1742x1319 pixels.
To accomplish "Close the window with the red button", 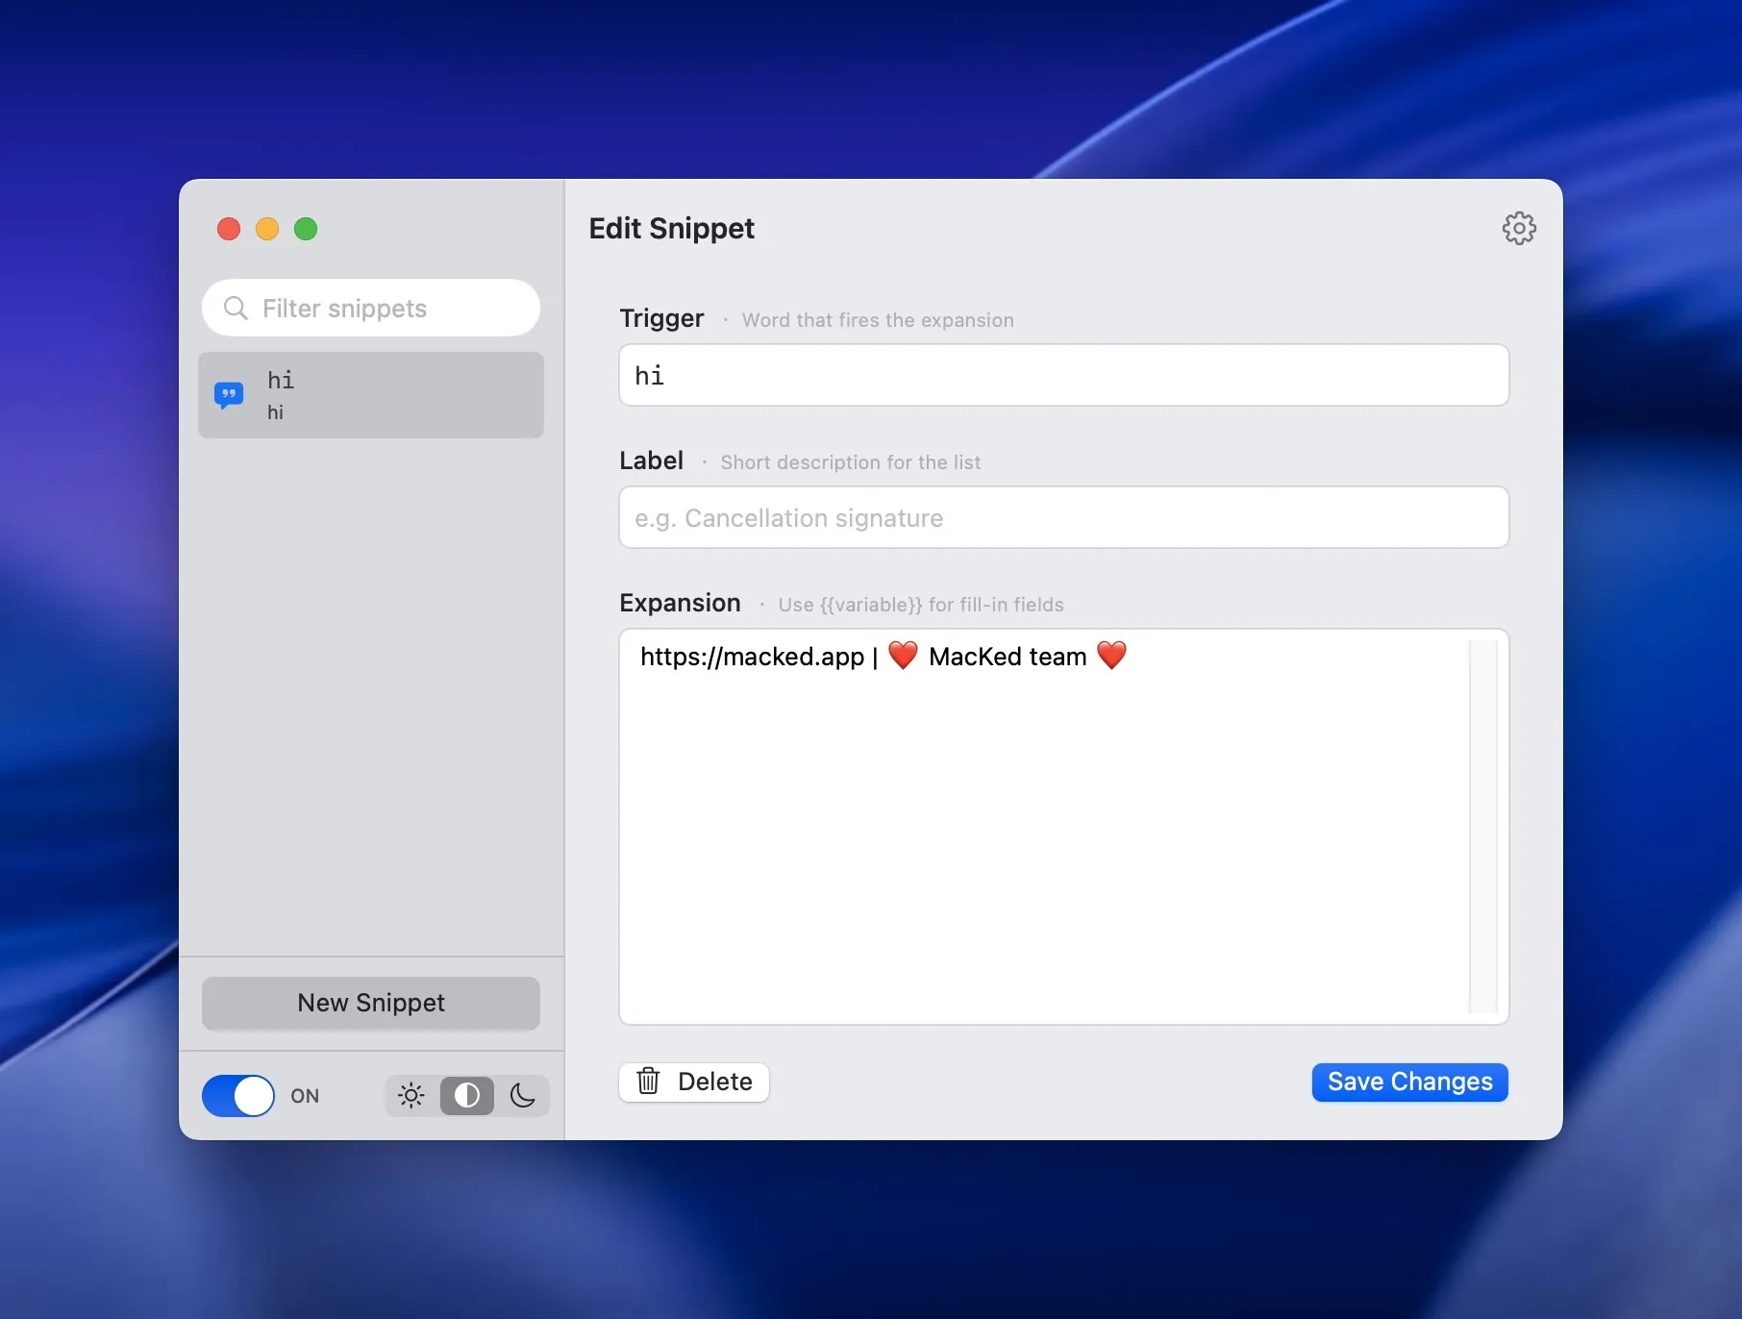I will pyautogui.click(x=229, y=229).
